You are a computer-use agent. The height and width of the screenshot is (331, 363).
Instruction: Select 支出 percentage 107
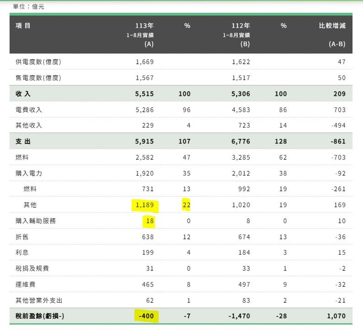(x=184, y=142)
